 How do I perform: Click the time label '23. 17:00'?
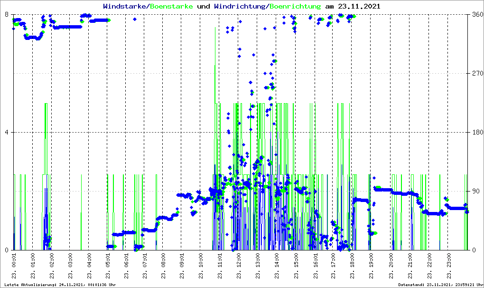click(333, 266)
